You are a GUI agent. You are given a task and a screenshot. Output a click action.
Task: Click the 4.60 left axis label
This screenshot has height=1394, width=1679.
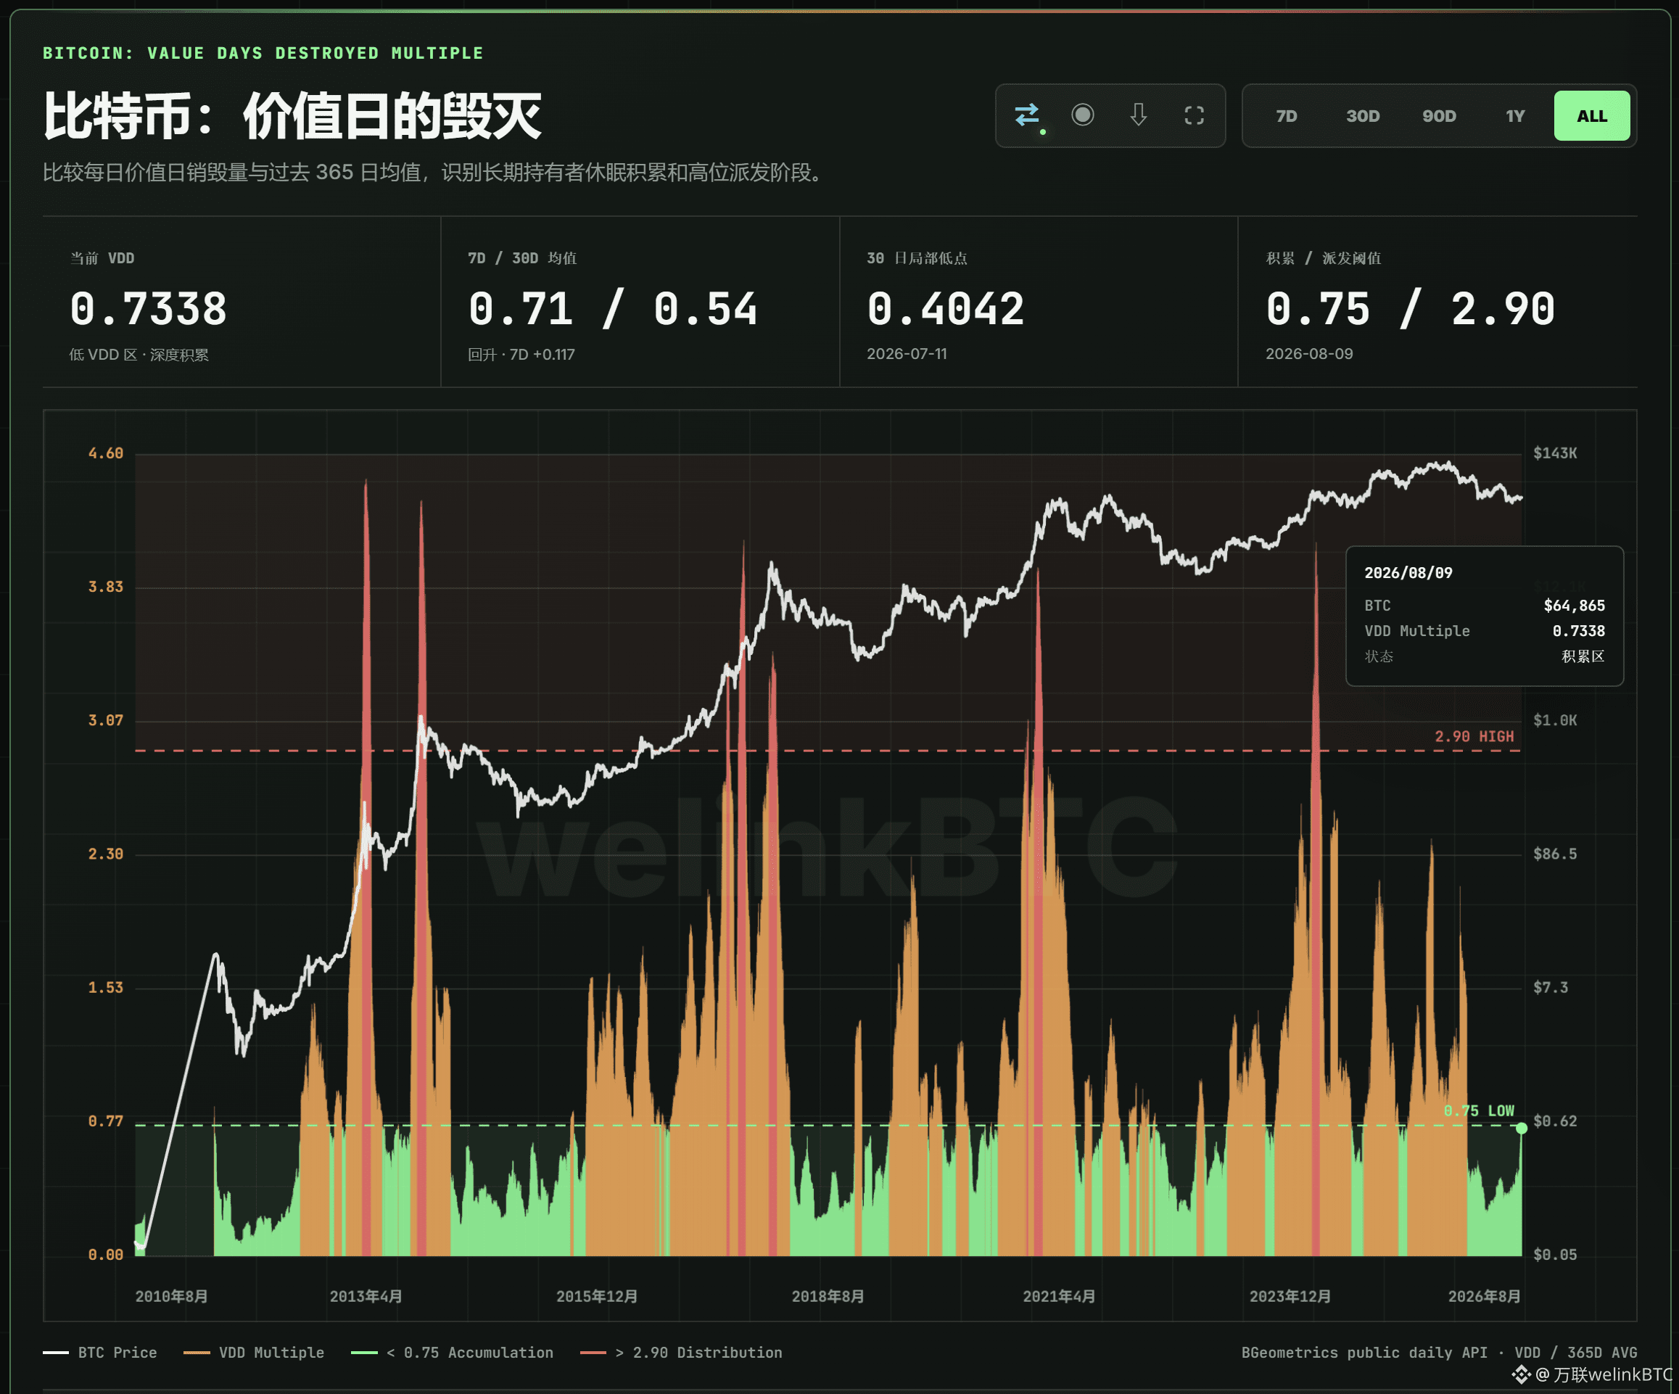tap(106, 453)
